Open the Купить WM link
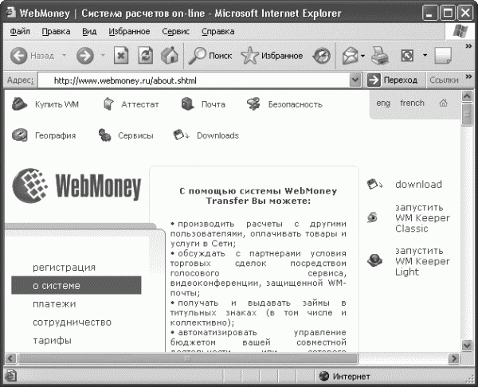This screenshot has height=387, width=478. [x=57, y=104]
